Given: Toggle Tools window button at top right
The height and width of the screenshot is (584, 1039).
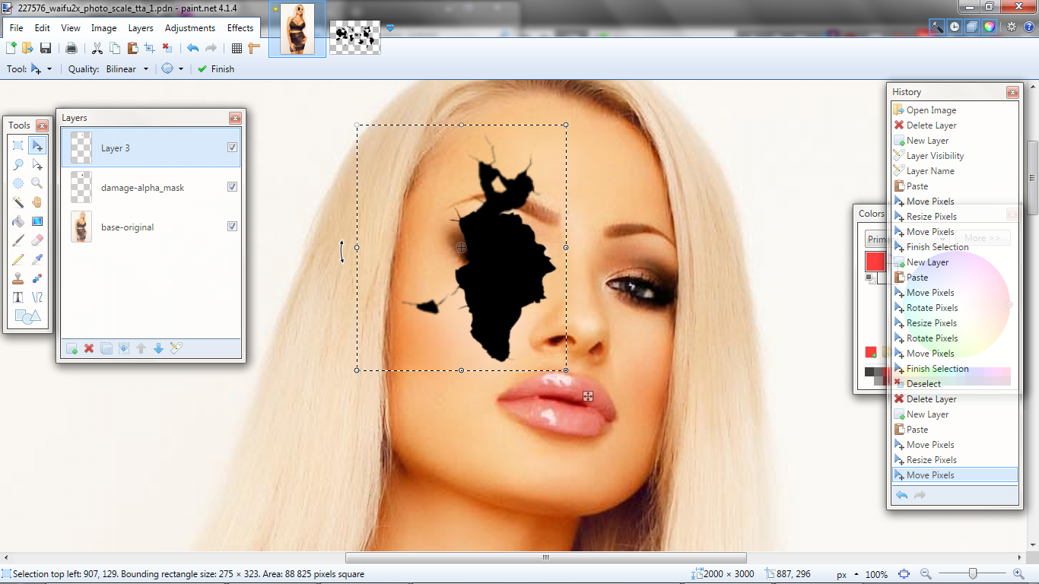Looking at the screenshot, I should pos(937,27).
